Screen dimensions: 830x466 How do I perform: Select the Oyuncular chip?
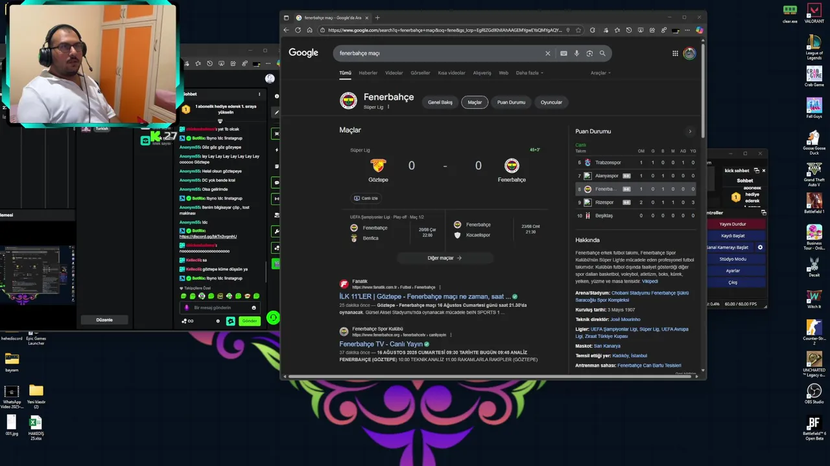coord(552,102)
